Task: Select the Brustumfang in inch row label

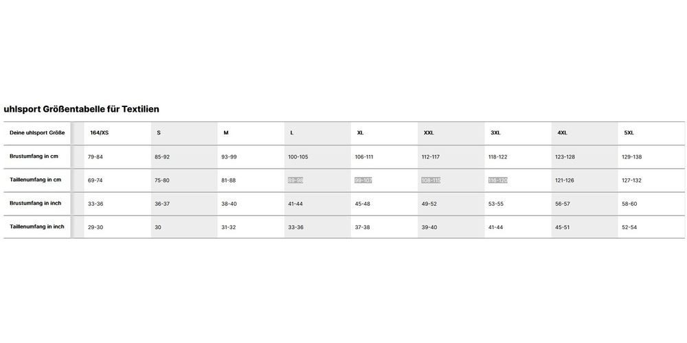Action: (36, 204)
